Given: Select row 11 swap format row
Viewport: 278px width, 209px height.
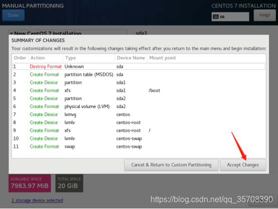Looking at the screenshot, I should coord(139,147).
